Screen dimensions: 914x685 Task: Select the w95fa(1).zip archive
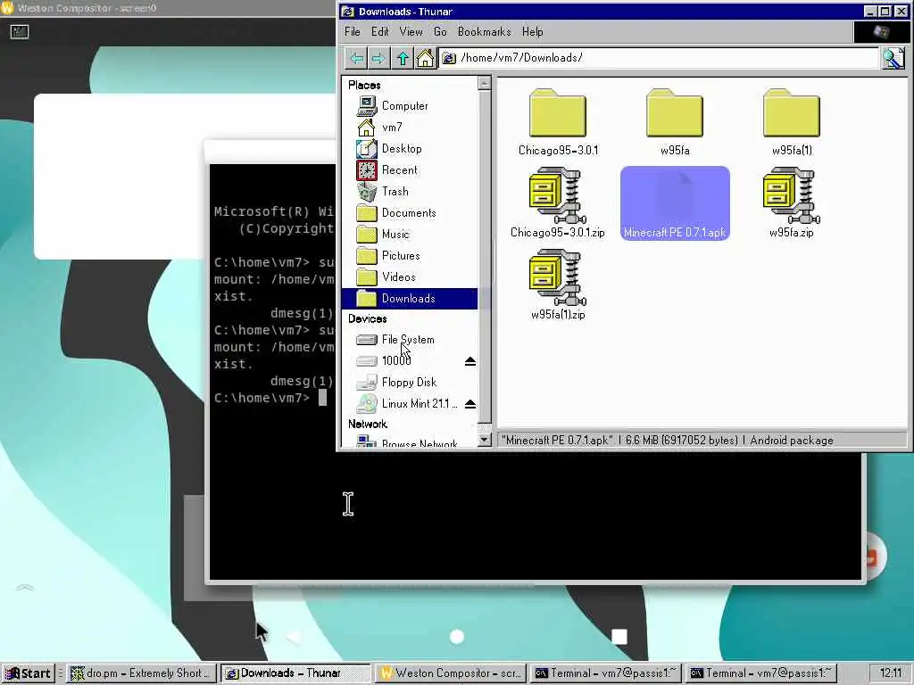(558, 285)
